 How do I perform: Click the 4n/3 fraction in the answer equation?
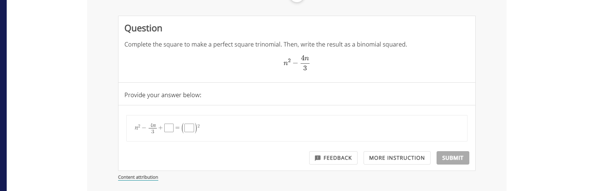click(153, 128)
